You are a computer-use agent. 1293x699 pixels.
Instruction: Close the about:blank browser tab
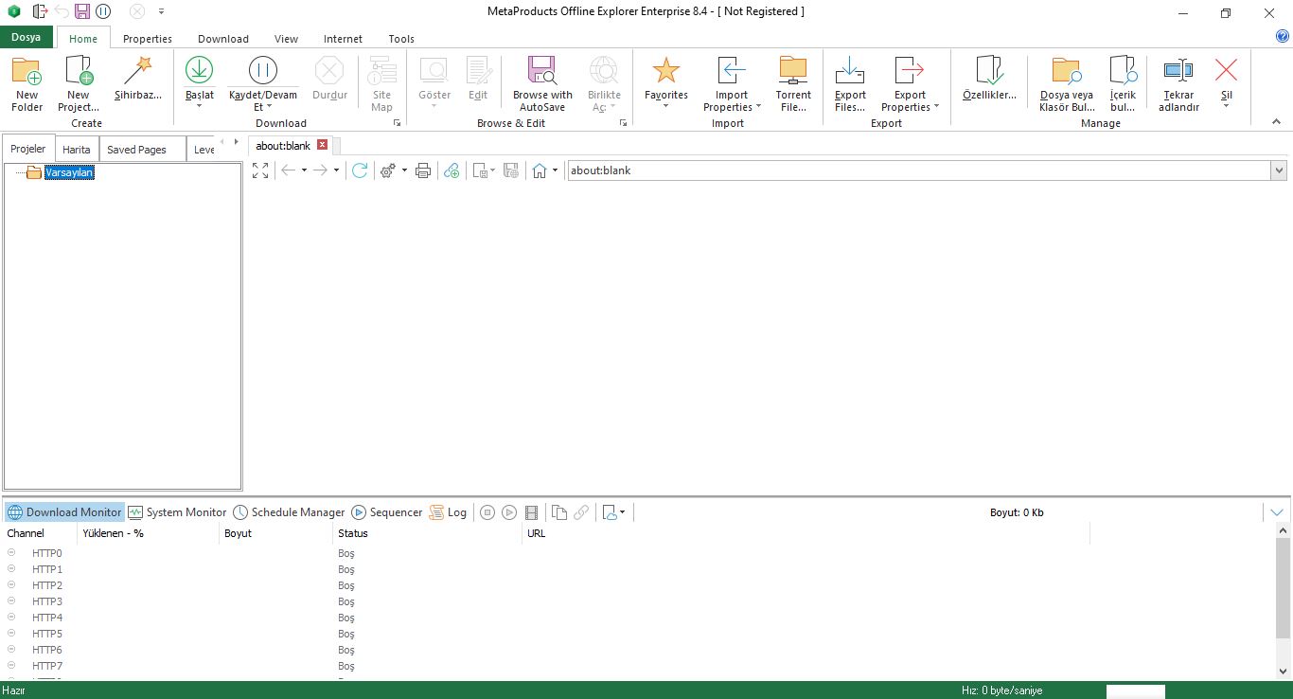[x=322, y=145]
